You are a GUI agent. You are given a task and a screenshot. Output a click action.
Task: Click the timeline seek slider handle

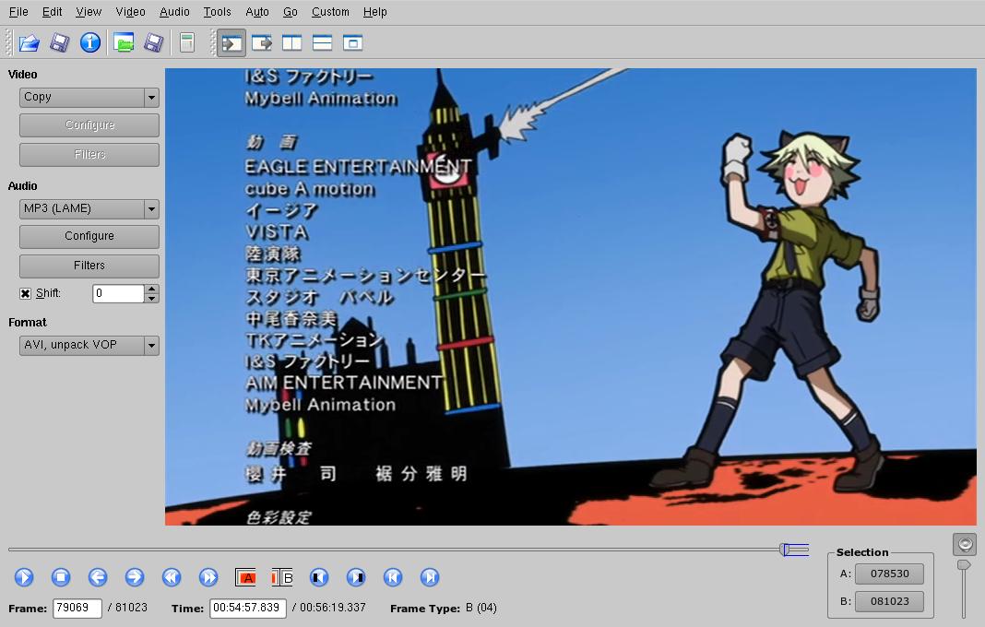[x=784, y=550]
